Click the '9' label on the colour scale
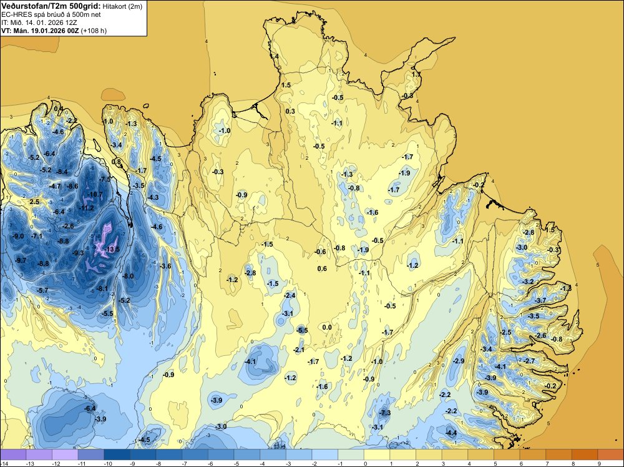624x467 pixels. [x=599, y=463]
